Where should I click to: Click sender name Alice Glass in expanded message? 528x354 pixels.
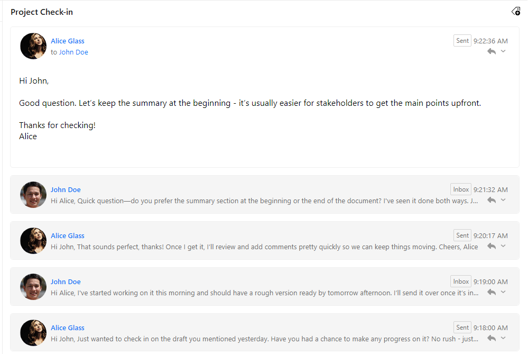click(68, 41)
